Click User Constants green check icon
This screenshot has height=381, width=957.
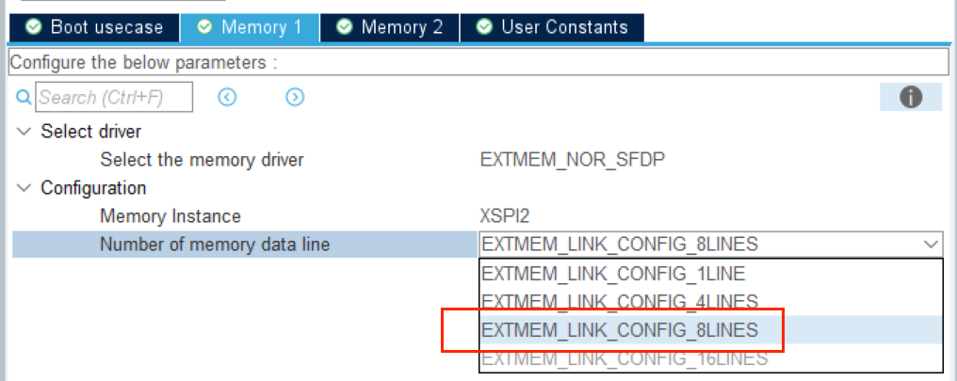coord(484,26)
